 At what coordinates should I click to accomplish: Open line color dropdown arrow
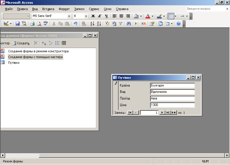tap(164, 16)
